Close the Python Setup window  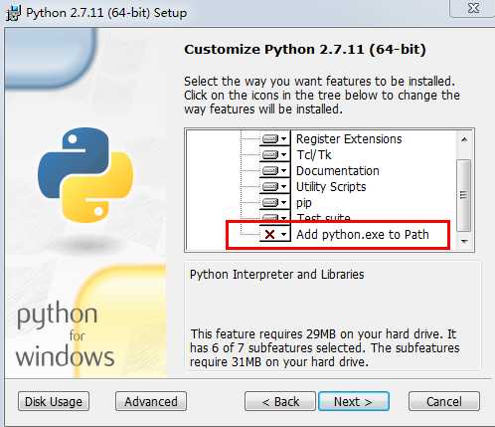(474, 7)
